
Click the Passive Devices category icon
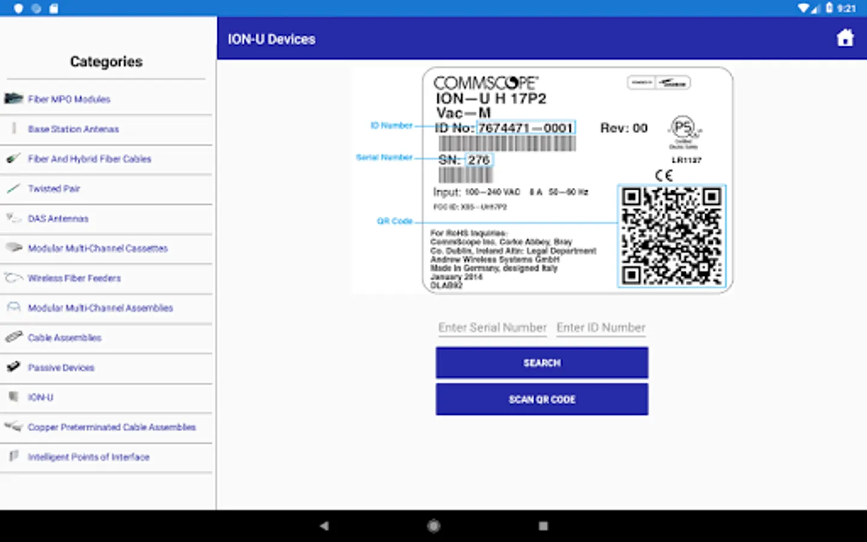pyautogui.click(x=13, y=367)
